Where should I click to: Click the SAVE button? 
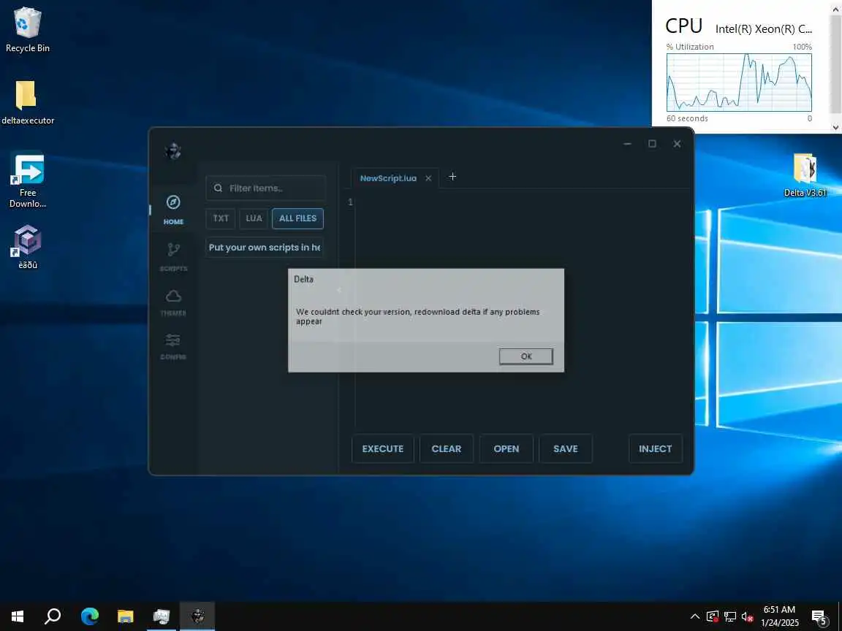pyautogui.click(x=566, y=448)
